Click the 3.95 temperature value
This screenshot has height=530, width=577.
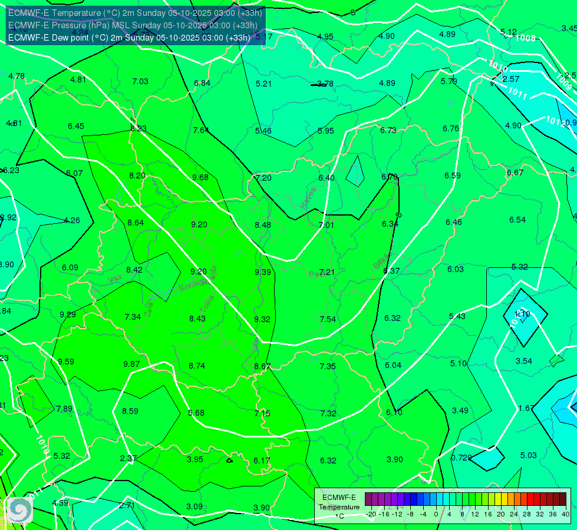[x=195, y=459]
